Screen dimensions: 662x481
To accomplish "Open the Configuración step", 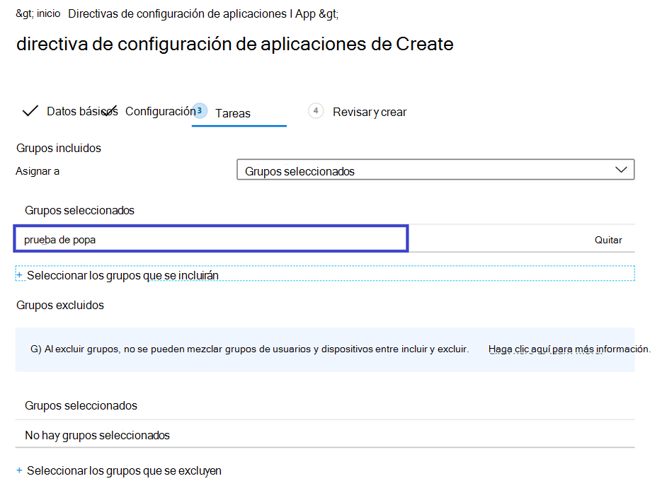I will coord(161,111).
